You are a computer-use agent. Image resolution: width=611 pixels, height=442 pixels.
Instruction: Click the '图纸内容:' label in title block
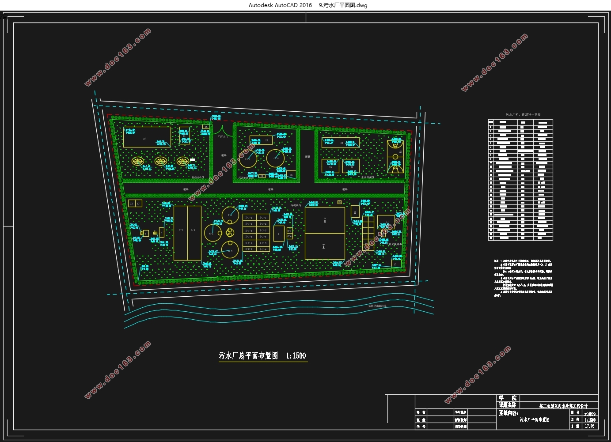pyautogui.click(x=509, y=413)
